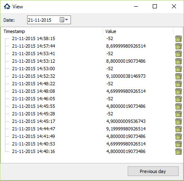The image size is (184, 181).
Task: Click into the Date field showing 21-11-2015
Action: 43,20
